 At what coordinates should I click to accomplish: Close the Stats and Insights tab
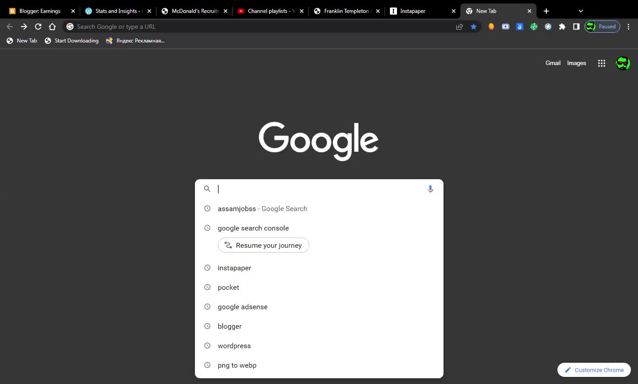[x=149, y=11]
